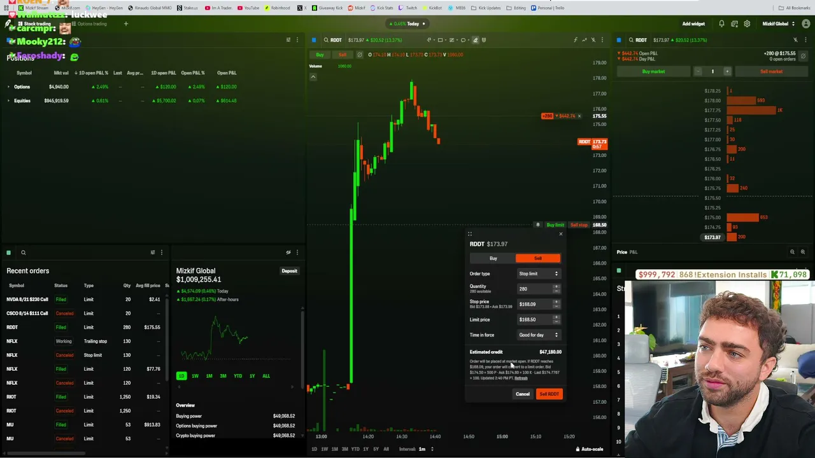Open Time in force dropdown showing Good for day
Viewport: 815px width, 458px height.
tap(539, 335)
